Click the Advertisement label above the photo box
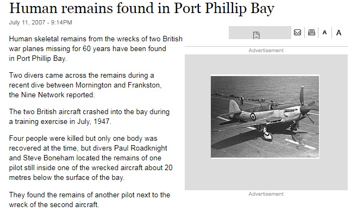357x212 pixels. tap(266, 51)
